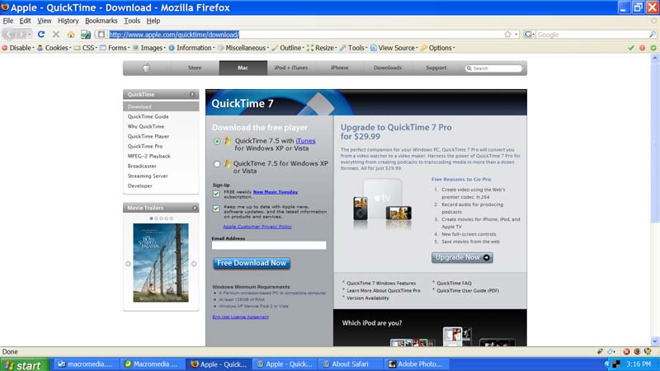Open Apple Customer Privacy Policy link

pyautogui.click(x=257, y=227)
